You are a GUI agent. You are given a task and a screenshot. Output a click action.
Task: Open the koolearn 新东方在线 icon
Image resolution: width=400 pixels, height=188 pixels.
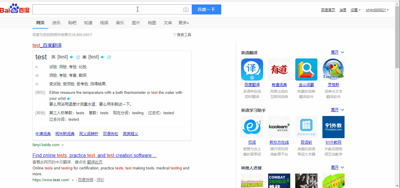(279, 127)
